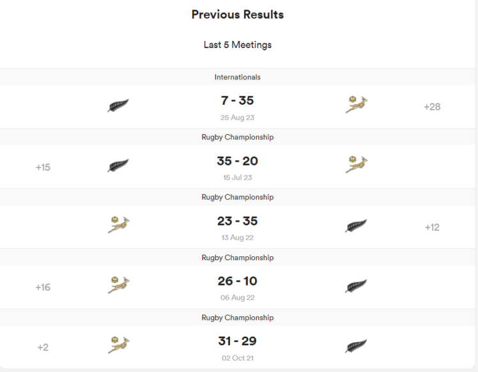Click the +15 winning margin
This screenshot has height=372, width=478.
tap(43, 167)
